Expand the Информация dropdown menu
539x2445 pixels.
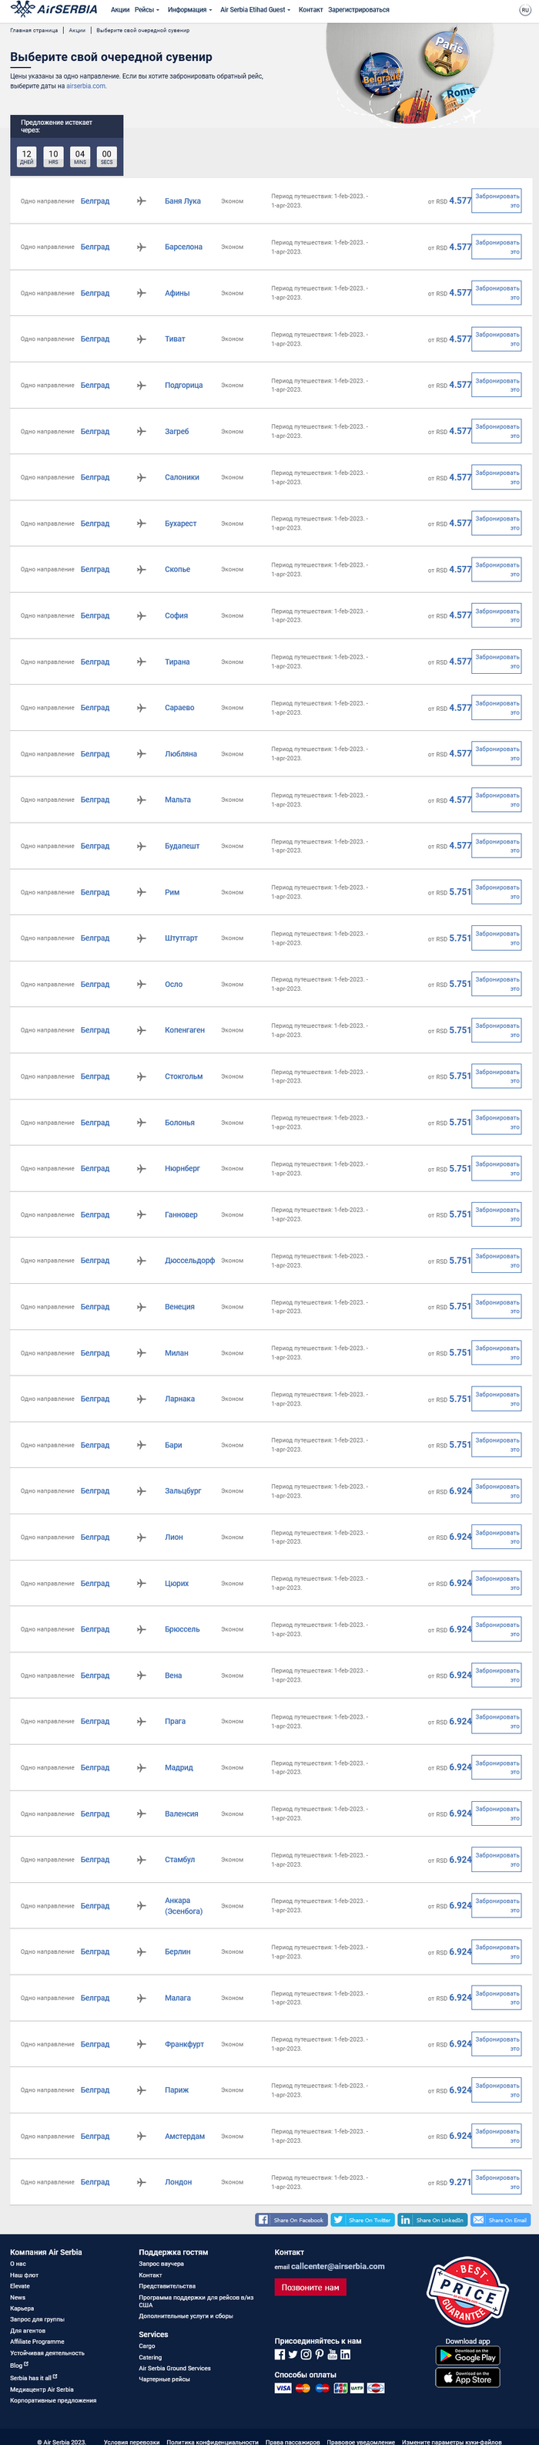point(189,9)
